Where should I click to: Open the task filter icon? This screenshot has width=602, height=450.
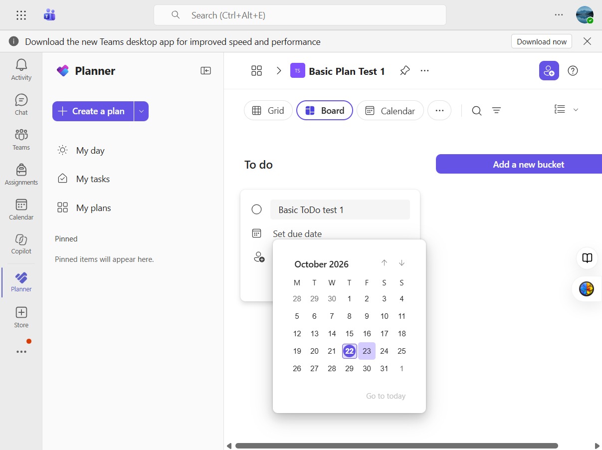[x=496, y=111]
